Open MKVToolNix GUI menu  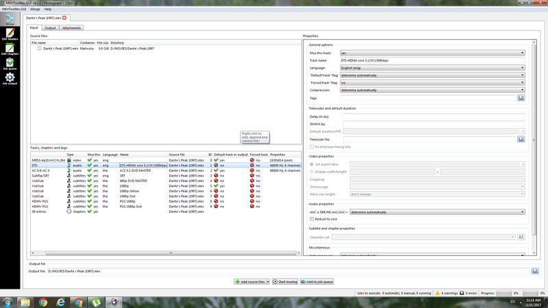tap(14, 9)
